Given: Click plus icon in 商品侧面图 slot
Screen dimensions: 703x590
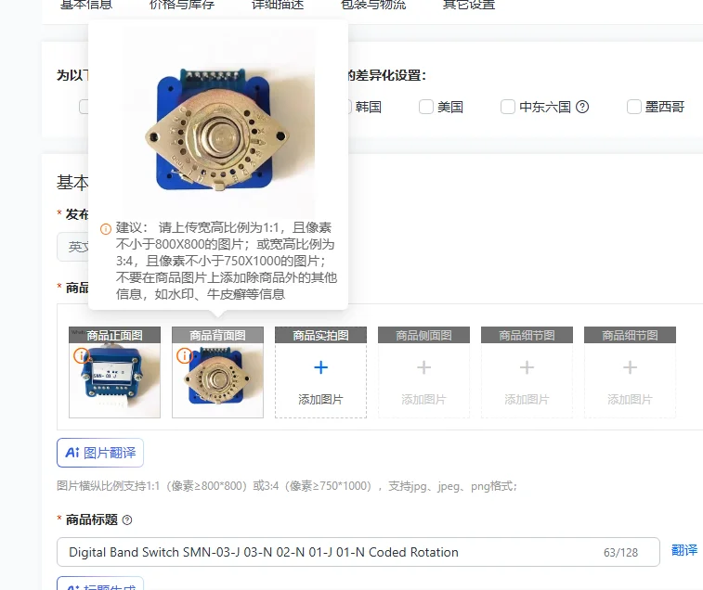Looking at the screenshot, I should click(x=423, y=367).
